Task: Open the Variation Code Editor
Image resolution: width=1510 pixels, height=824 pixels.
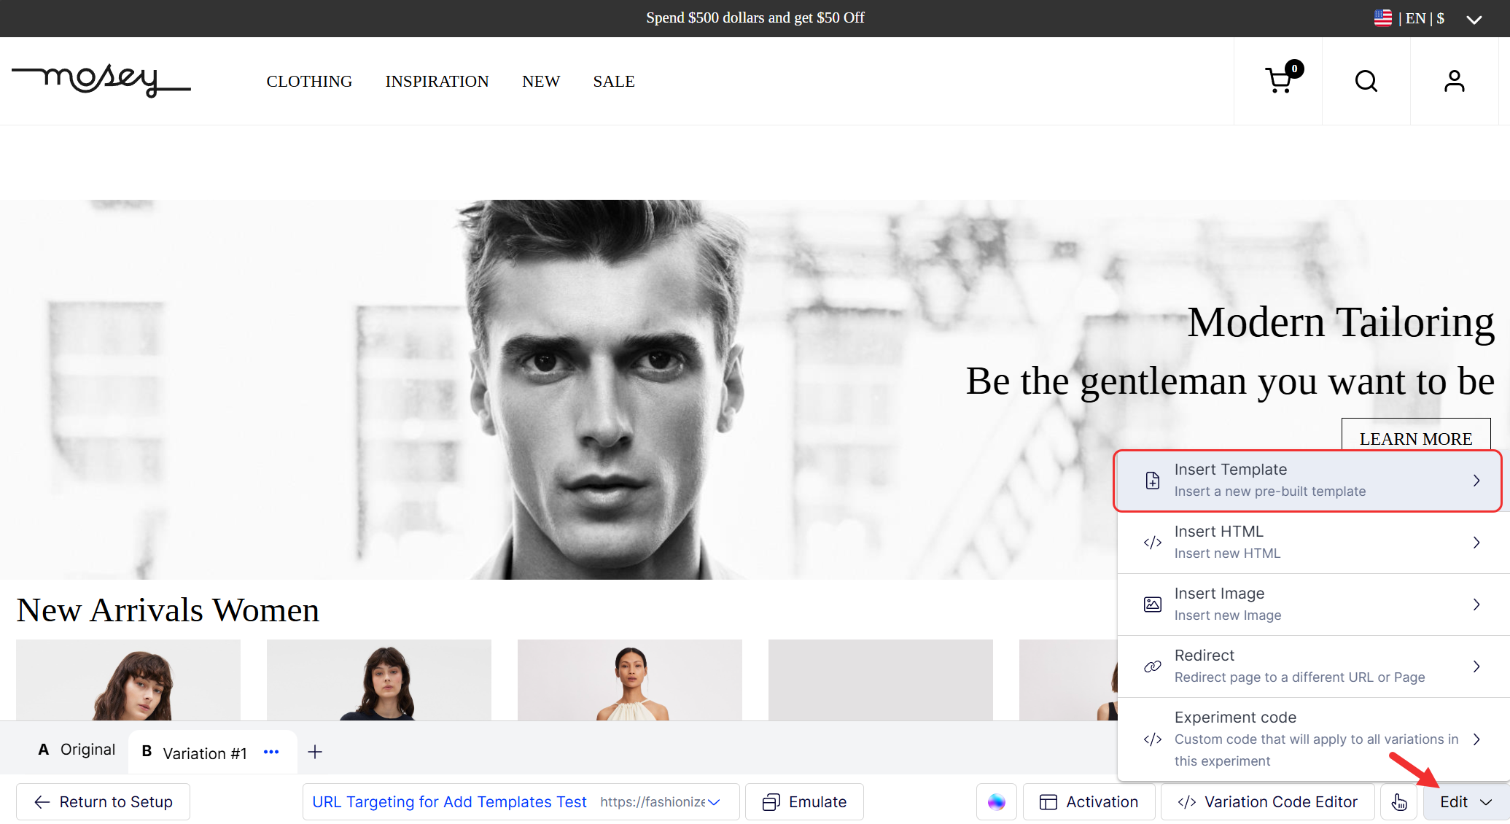Action: 1267,802
